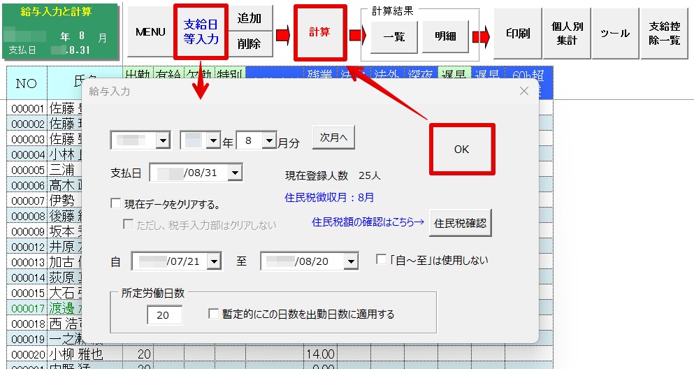Open 個人別集計
The height and width of the screenshot is (369, 694).
tap(567, 33)
